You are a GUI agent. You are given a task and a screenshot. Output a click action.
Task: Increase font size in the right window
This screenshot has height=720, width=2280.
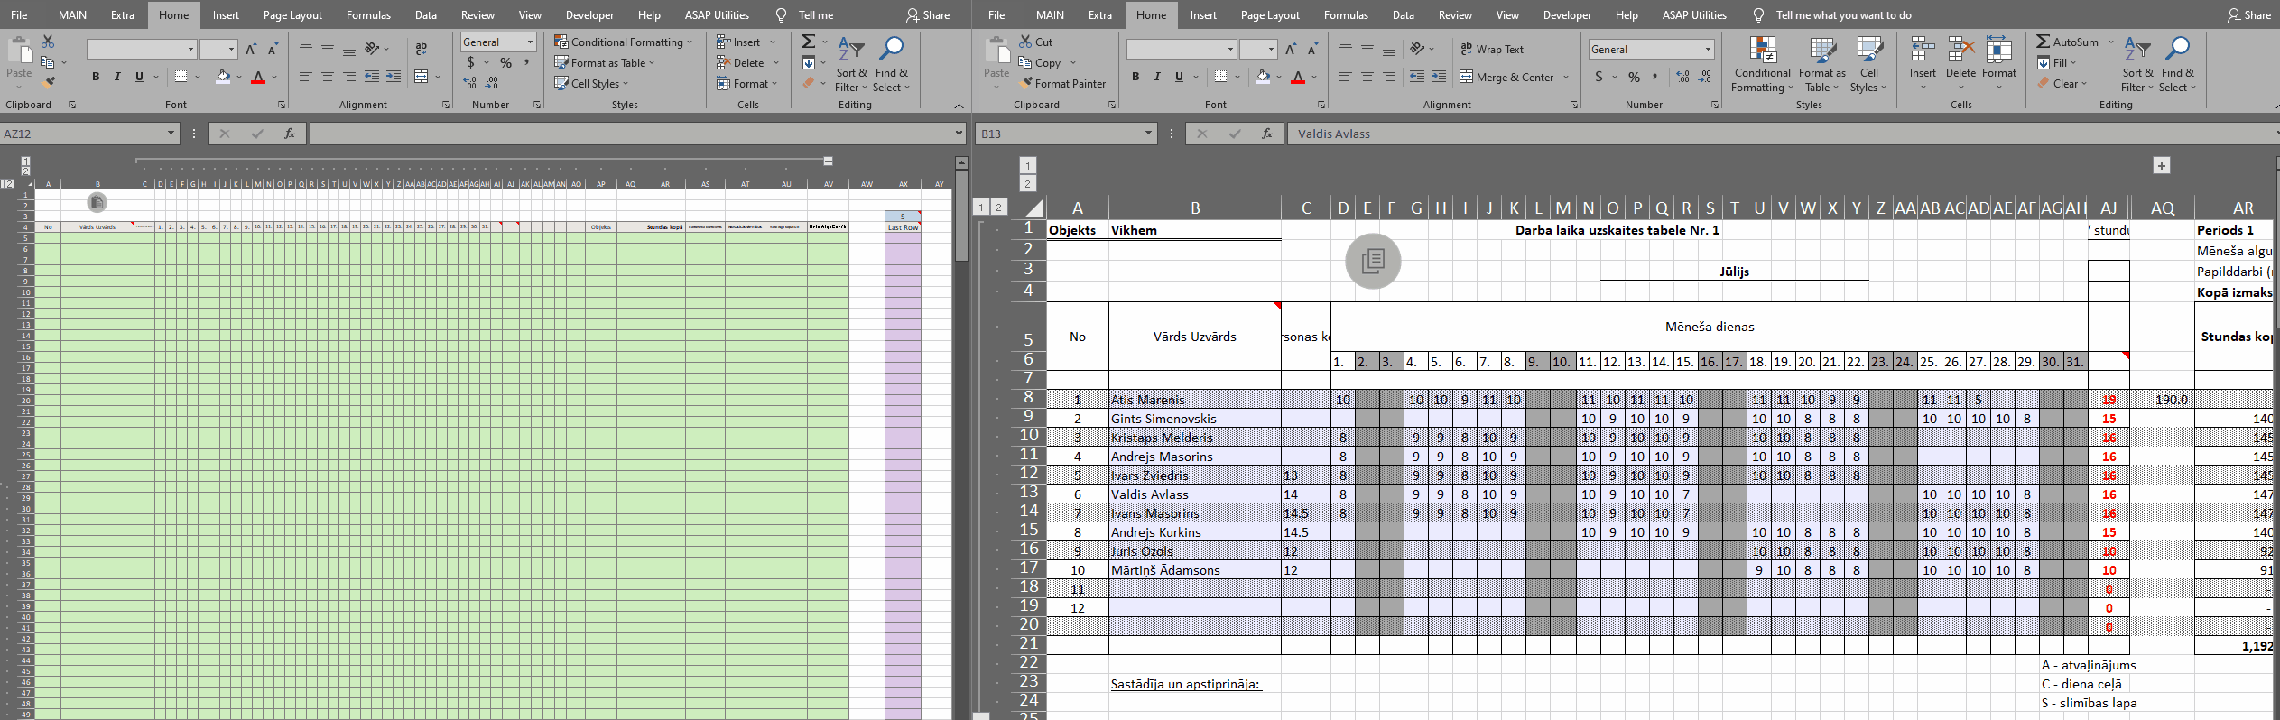pyautogui.click(x=1291, y=50)
